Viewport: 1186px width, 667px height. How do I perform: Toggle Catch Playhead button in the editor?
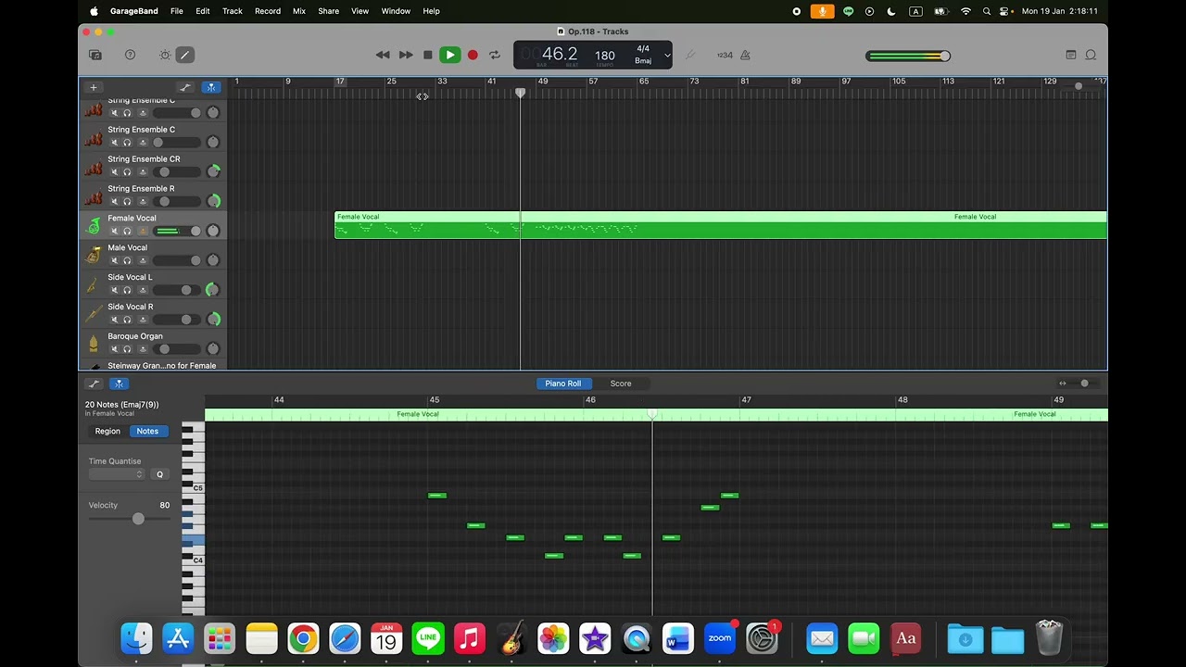click(118, 384)
